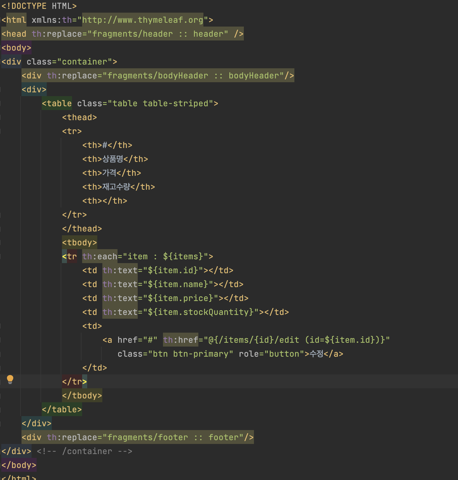Image resolution: width=458 pixels, height=480 pixels.
Task: Click the class="container" attribute
Action: click(69, 62)
